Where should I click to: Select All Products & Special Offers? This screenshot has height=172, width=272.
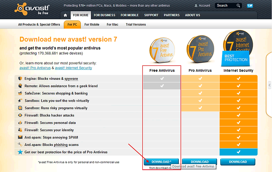(39, 25)
